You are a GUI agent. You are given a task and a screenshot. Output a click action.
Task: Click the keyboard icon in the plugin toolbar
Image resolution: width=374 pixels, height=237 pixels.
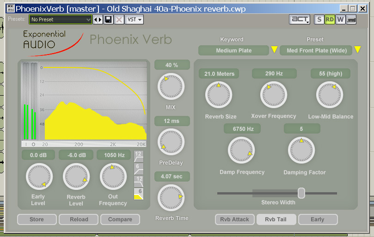pyautogui.click(x=351, y=19)
